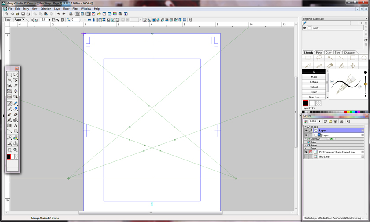Collapse the Image group in Layers panel
Screen dimensions: 370x222
tap(306, 127)
